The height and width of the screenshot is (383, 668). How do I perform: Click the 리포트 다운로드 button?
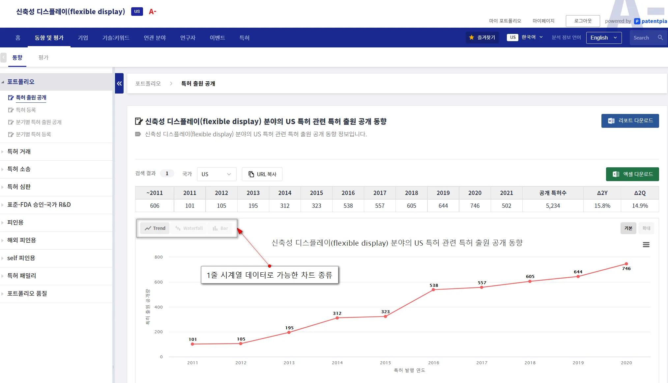[x=630, y=121]
